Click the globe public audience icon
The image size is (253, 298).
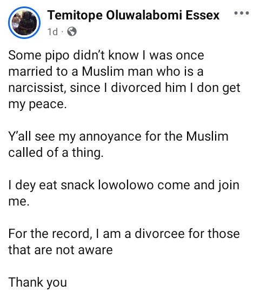[72, 31]
